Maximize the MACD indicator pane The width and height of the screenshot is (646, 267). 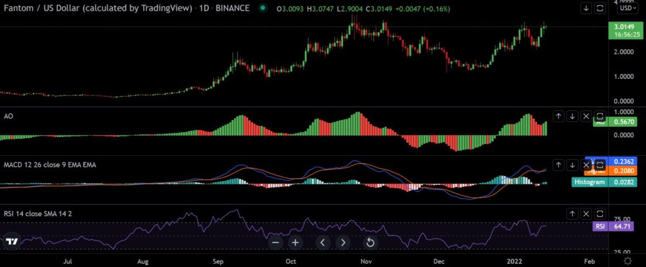[600, 165]
